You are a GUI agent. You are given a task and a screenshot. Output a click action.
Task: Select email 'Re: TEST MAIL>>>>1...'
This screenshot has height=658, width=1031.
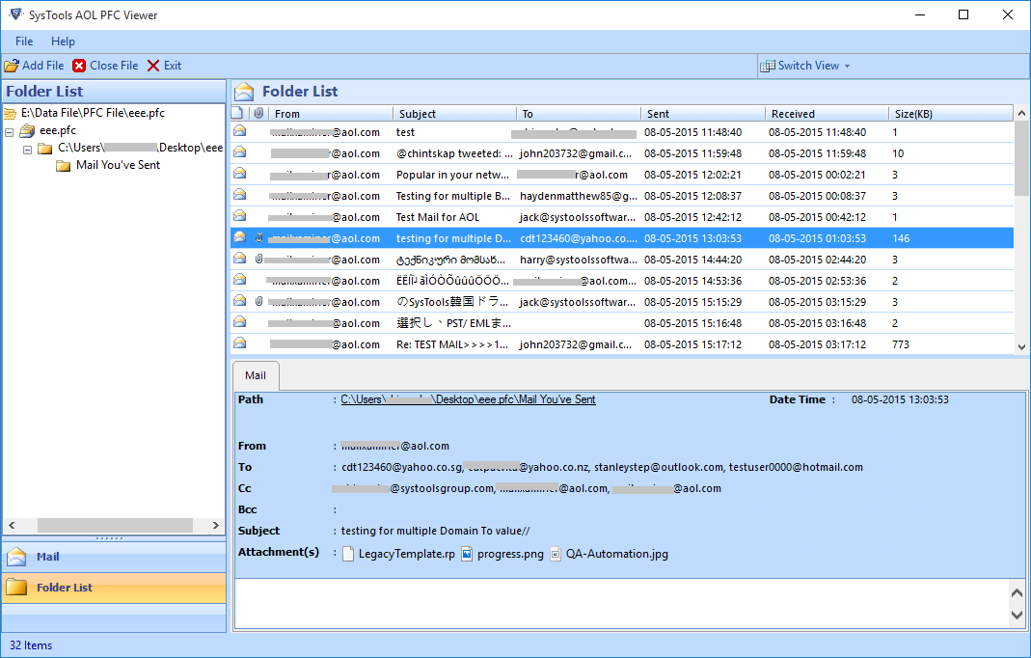(x=621, y=344)
